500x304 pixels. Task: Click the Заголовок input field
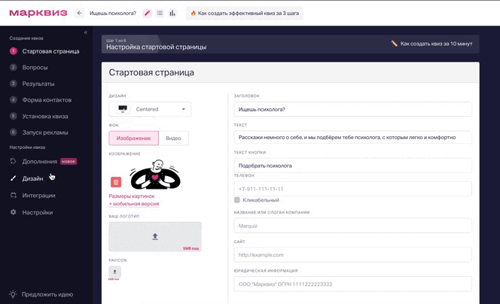click(352, 109)
